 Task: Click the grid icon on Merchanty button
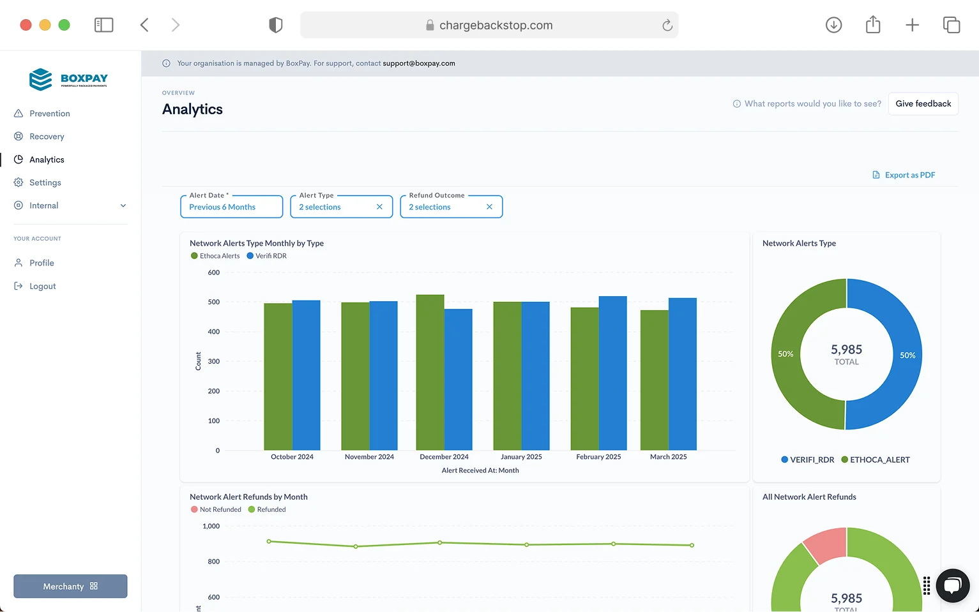[94, 586]
